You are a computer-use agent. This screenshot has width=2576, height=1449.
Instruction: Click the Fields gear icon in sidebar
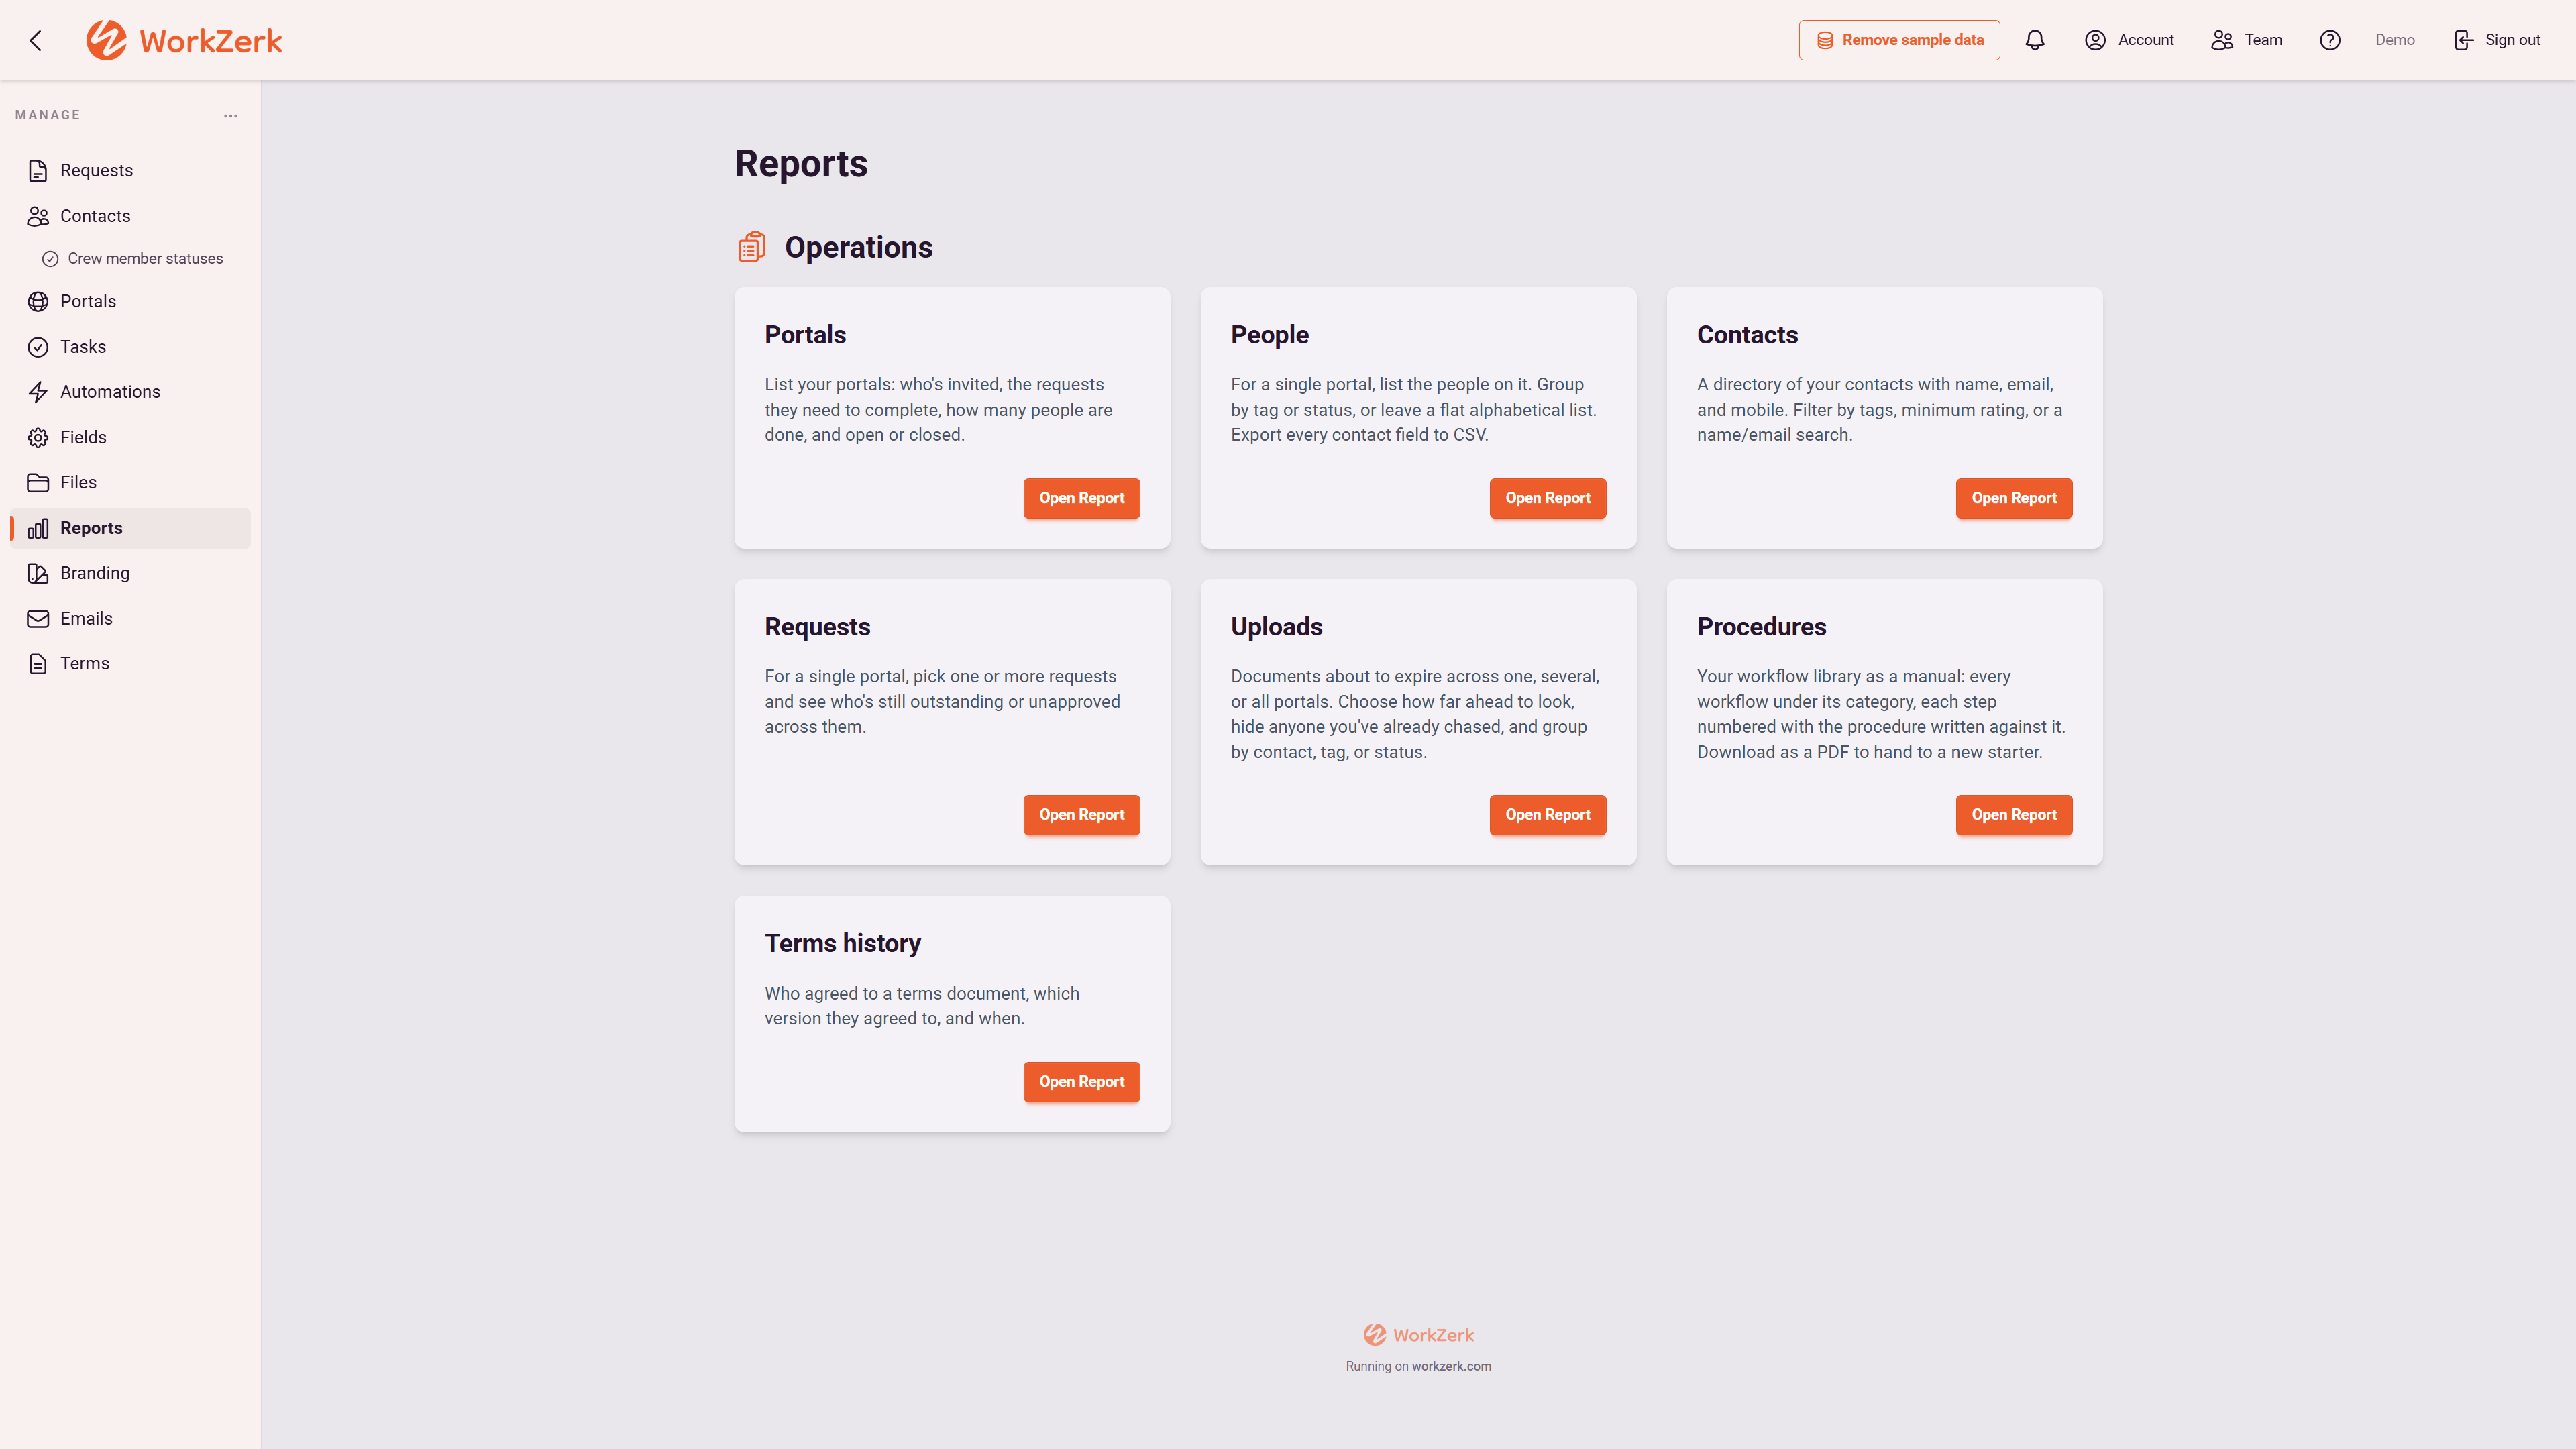coord(38,437)
